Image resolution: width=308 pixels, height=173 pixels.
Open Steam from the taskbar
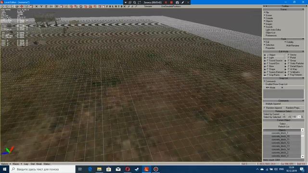click(x=137, y=169)
